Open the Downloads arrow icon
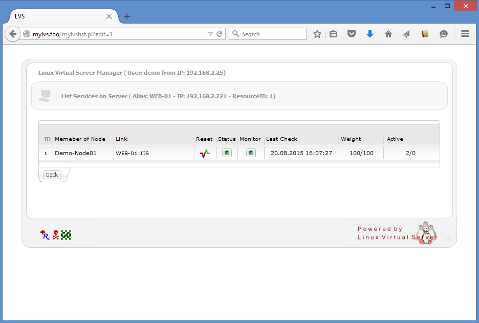 (x=370, y=34)
